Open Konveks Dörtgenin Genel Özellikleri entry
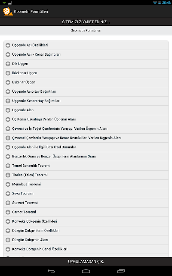Screen dimensions: 172x276 tap(86, 249)
